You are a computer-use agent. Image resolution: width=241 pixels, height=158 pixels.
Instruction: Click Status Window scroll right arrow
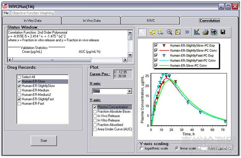tap(125, 60)
